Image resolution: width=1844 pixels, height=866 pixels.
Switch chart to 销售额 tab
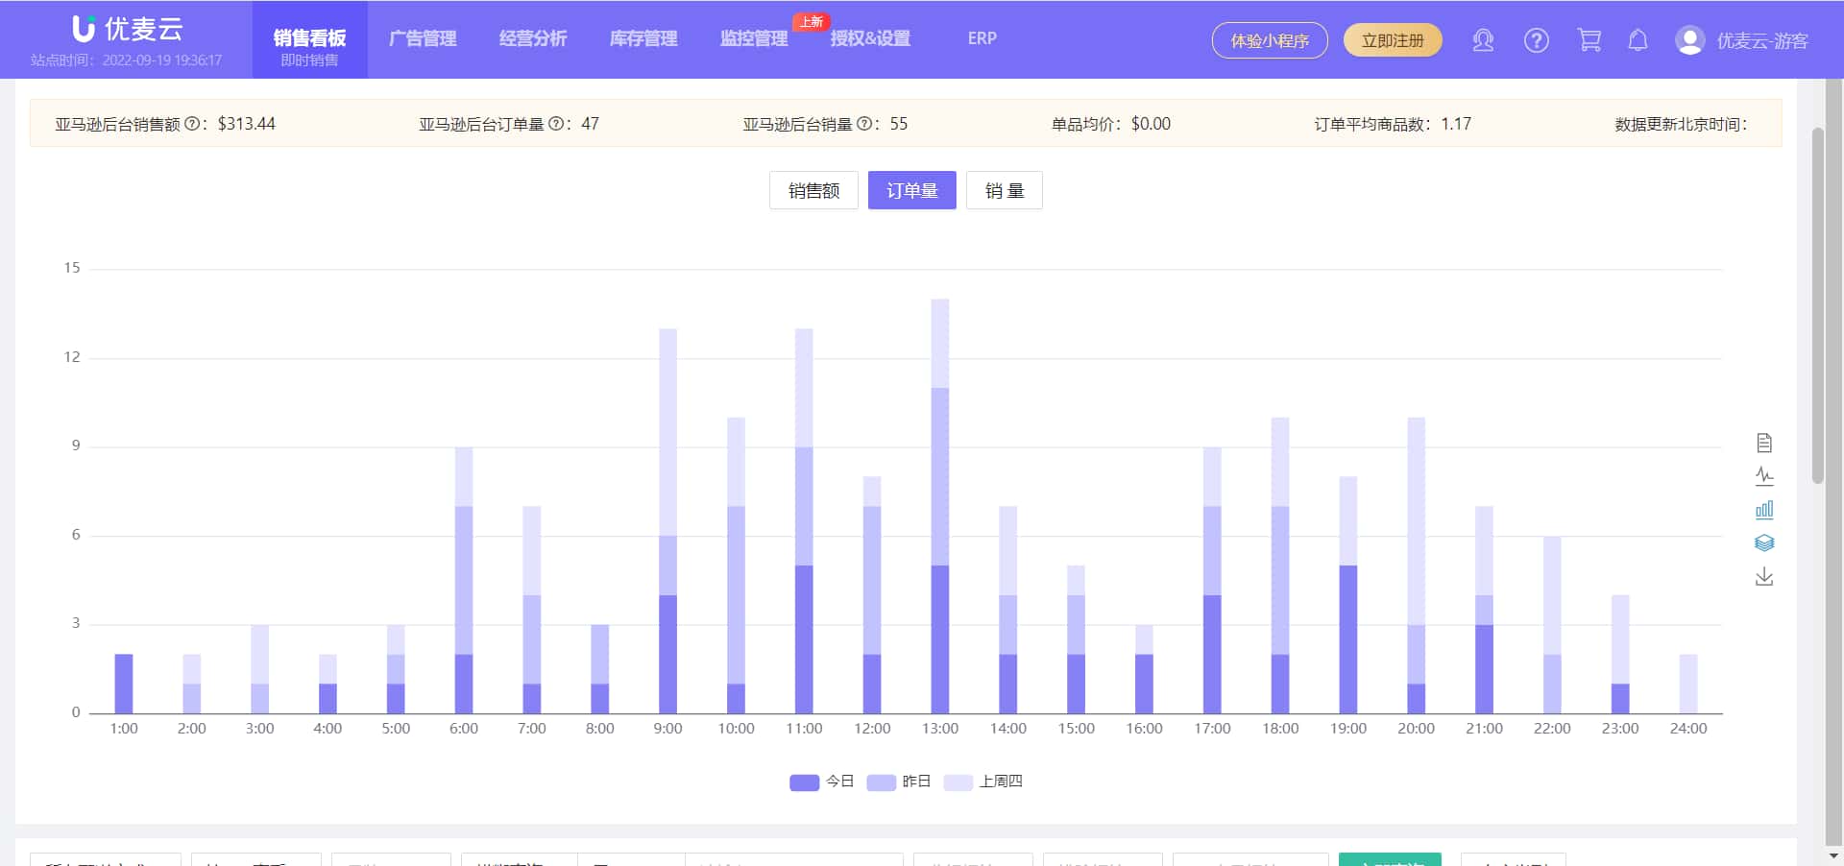(x=813, y=190)
